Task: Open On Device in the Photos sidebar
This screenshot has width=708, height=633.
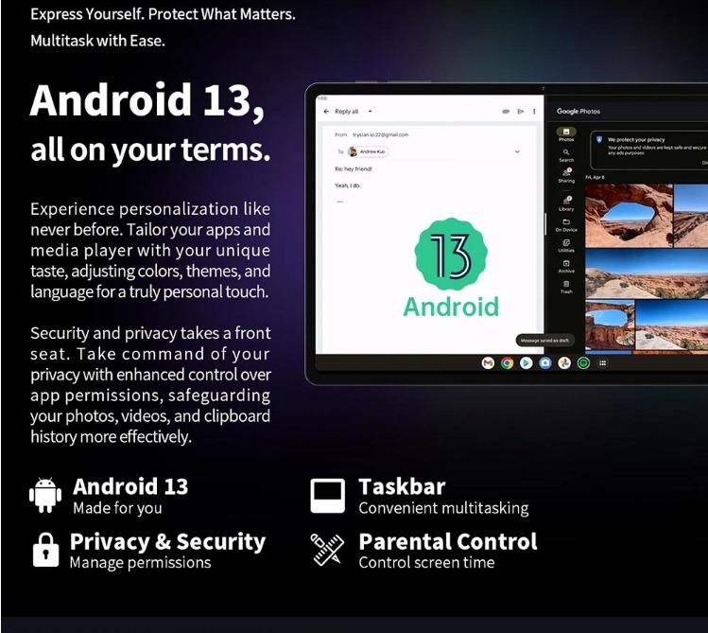Action: click(566, 225)
